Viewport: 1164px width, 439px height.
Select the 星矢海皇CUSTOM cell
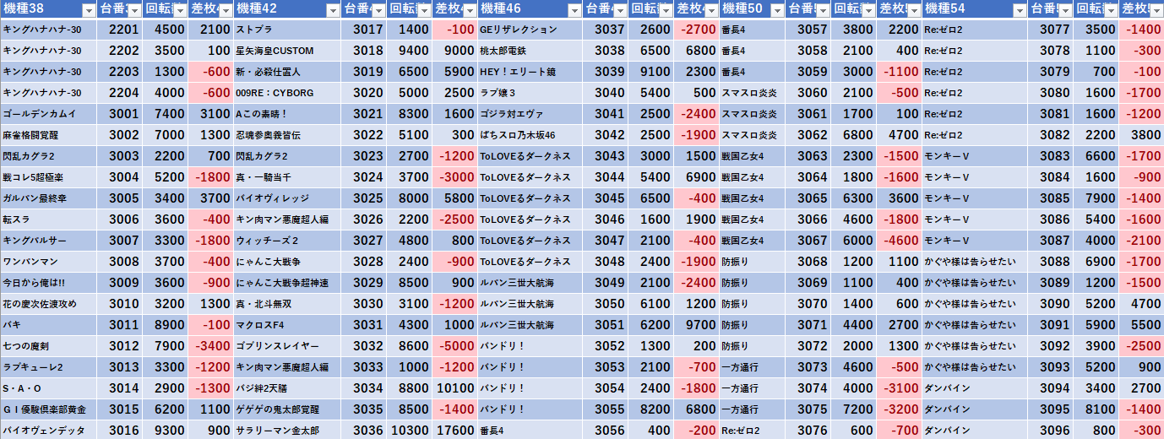(287, 50)
